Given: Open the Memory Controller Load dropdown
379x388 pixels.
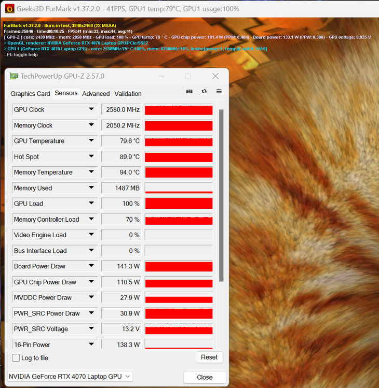Looking at the screenshot, I should click(91, 219).
